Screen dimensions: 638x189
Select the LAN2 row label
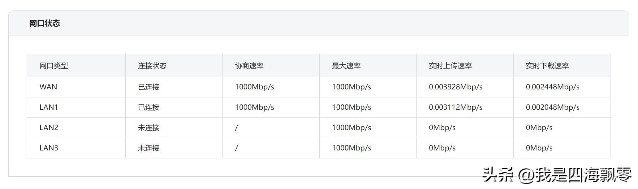49,128
